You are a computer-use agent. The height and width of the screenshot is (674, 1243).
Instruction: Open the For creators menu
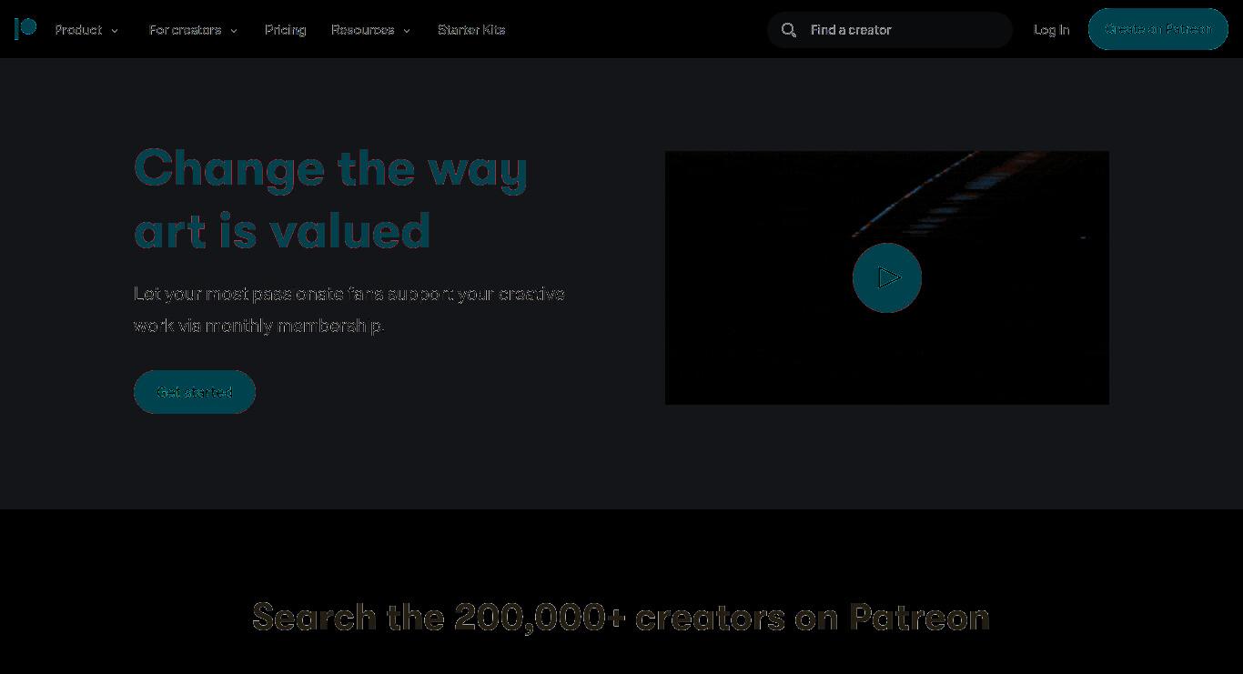click(x=186, y=30)
